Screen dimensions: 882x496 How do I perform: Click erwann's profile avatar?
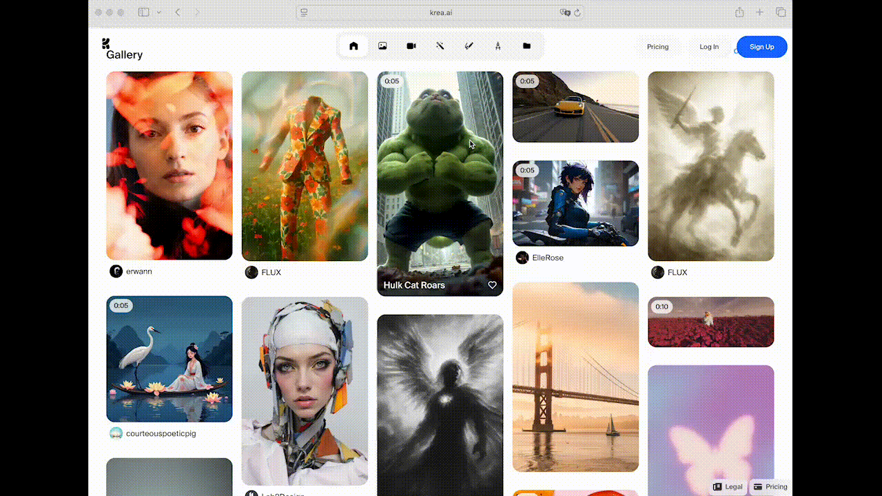116,271
